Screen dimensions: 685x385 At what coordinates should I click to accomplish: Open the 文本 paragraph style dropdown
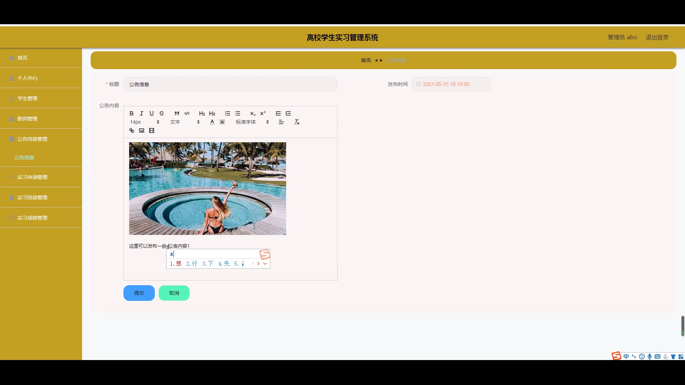(185, 122)
